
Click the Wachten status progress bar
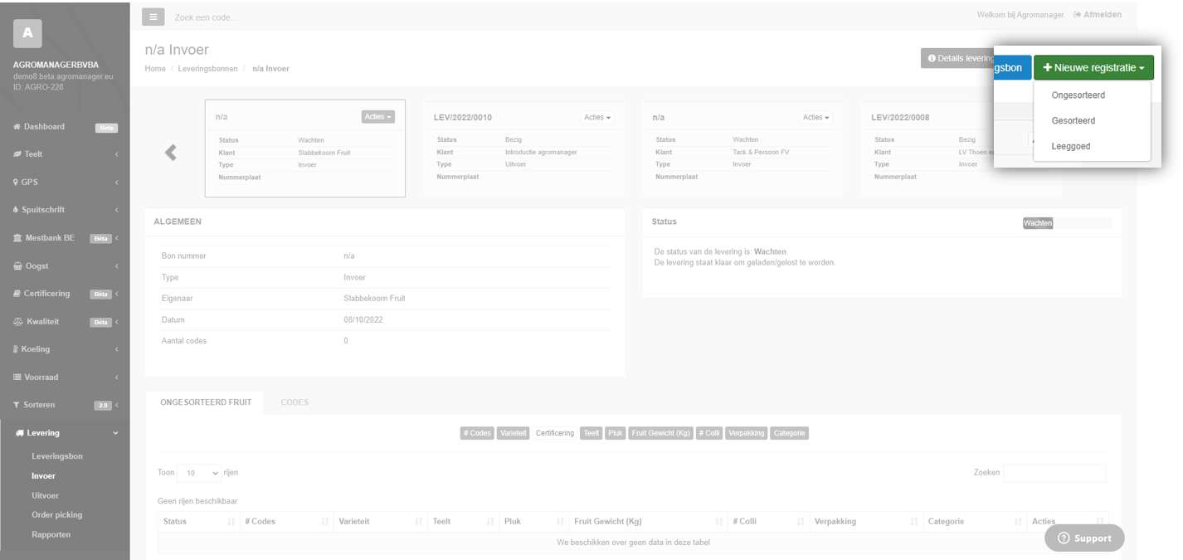1067,223
